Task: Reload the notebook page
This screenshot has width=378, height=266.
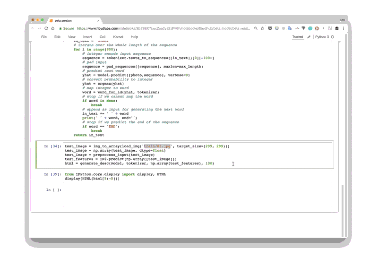Action: [45, 28]
